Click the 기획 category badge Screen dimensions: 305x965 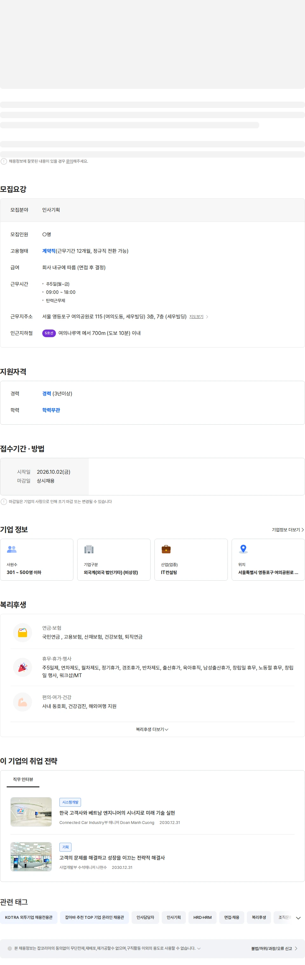65,847
